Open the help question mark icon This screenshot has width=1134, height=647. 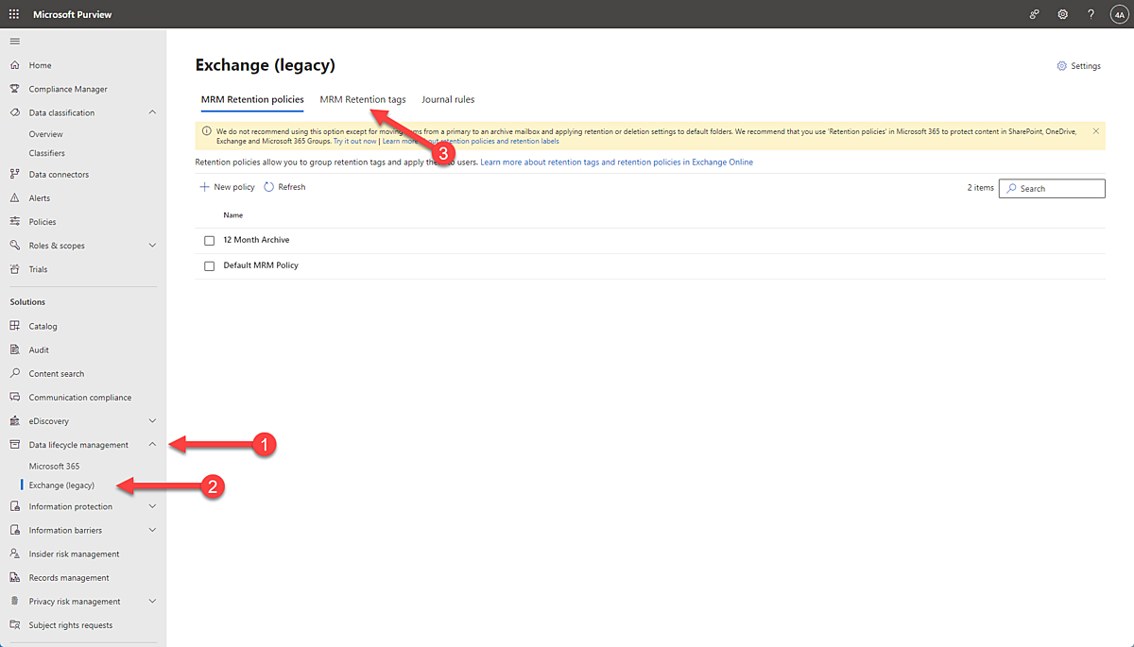click(x=1091, y=14)
